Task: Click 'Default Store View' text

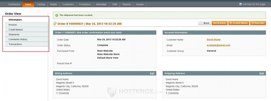Action: [x=108, y=58]
